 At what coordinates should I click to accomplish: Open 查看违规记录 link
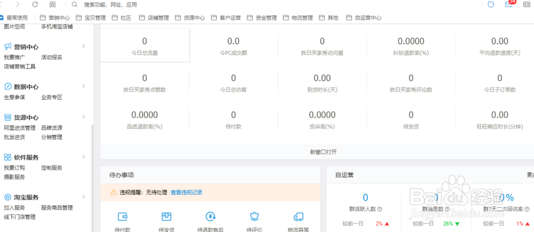(186, 192)
